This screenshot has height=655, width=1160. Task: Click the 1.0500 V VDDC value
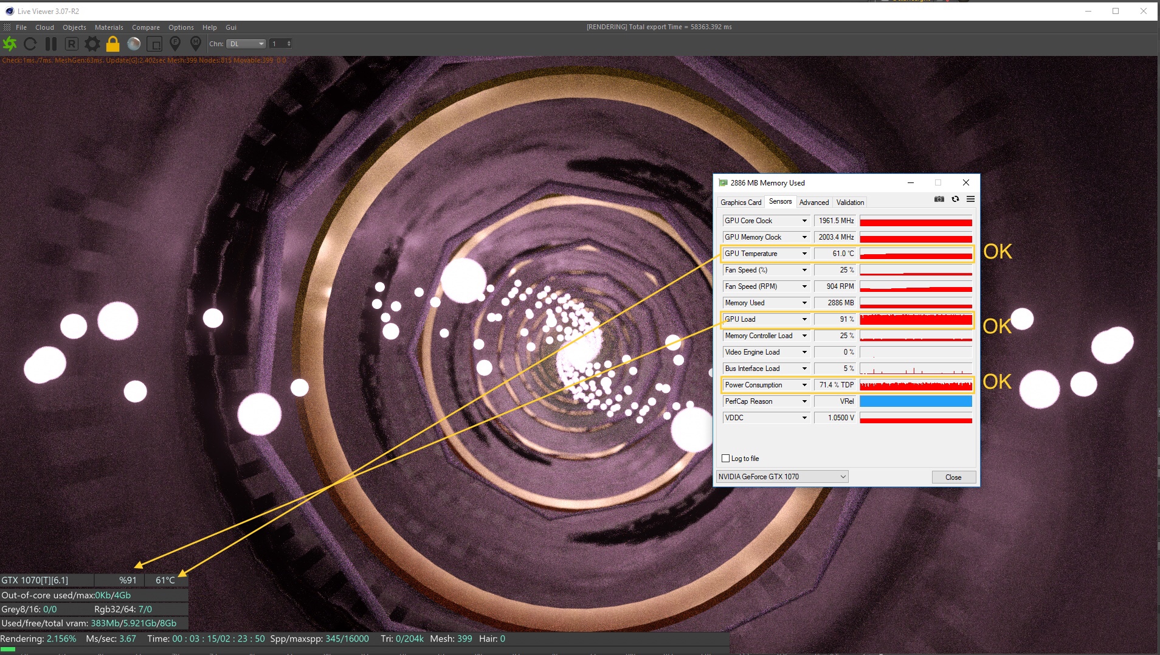pyautogui.click(x=835, y=418)
